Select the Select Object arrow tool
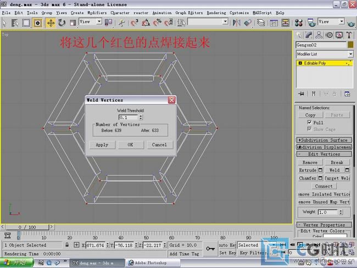The image size is (357, 268). click(x=4, y=23)
